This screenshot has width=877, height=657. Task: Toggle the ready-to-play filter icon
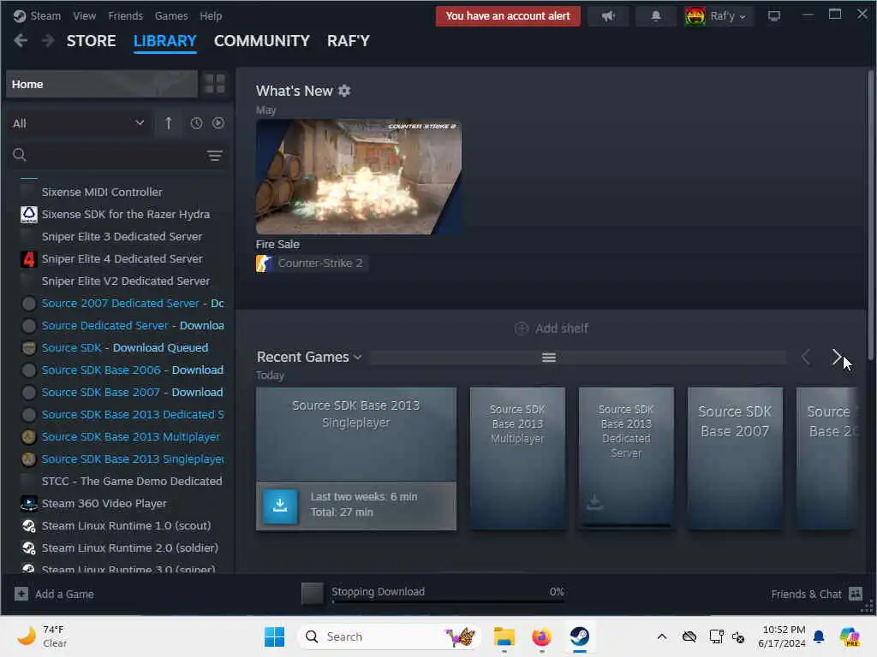click(218, 123)
